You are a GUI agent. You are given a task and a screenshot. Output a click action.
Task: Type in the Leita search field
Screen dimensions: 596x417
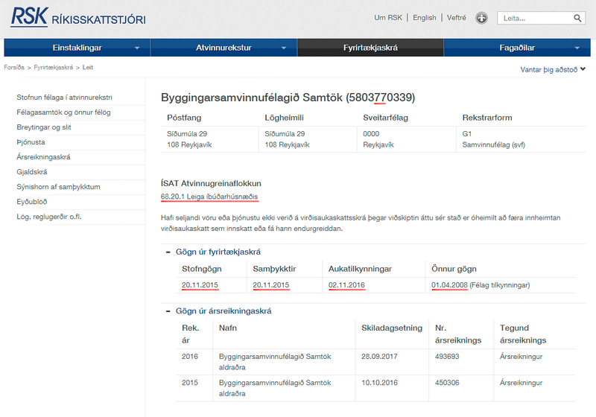[534, 18]
